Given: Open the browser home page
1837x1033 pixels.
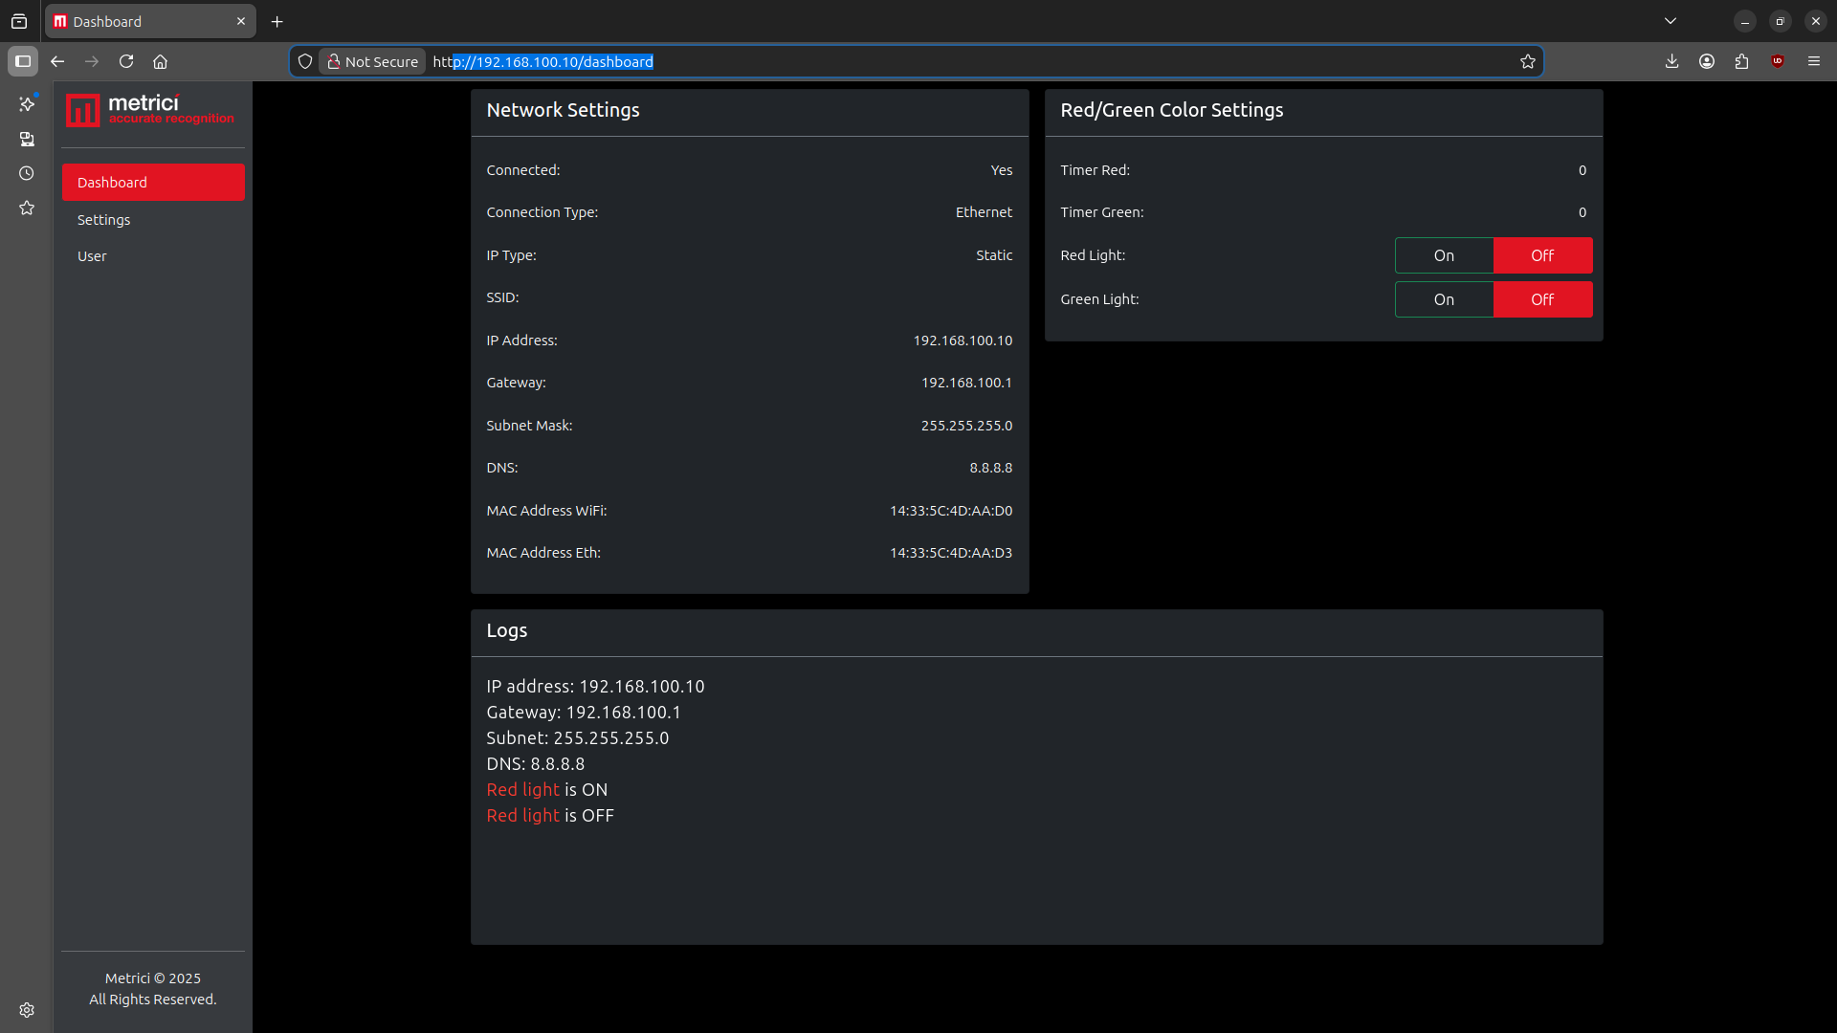Looking at the screenshot, I should [161, 61].
